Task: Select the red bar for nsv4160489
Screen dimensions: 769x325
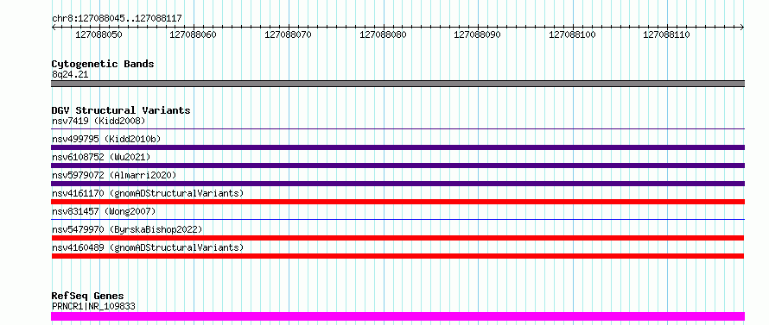Action: pyautogui.click(x=397, y=256)
